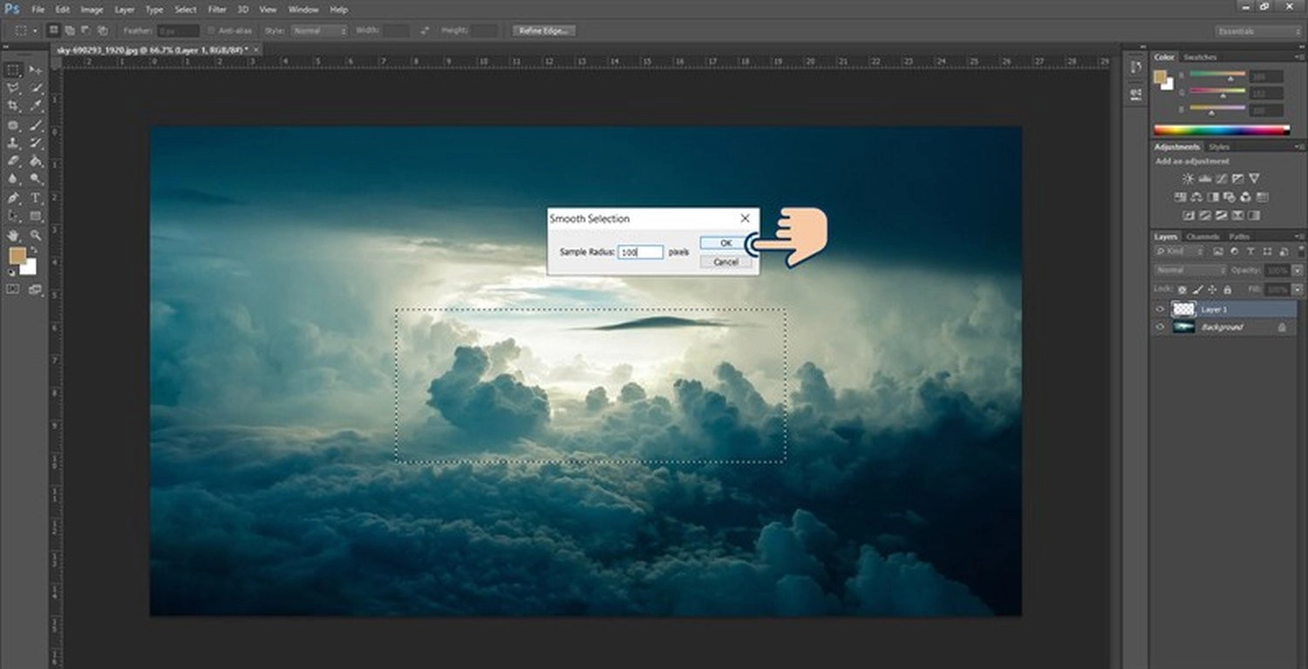Add a Black & White adjustment
The image size is (1308, 669).
1213,198
